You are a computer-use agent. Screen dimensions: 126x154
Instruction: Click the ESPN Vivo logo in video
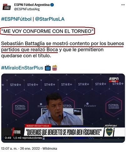114,80
